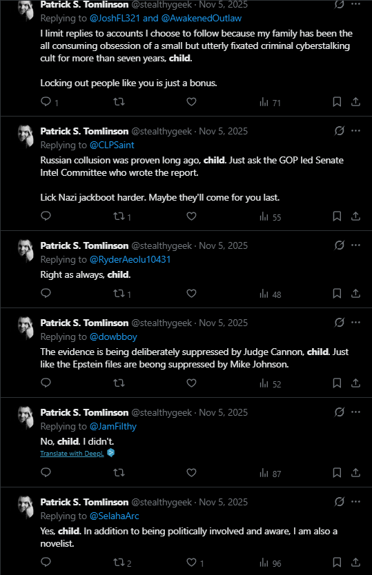Like the reply to @CLPSaint

tap(191, 216)
